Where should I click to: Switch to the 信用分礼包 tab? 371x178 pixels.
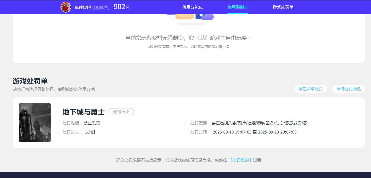tap(192, 7)
